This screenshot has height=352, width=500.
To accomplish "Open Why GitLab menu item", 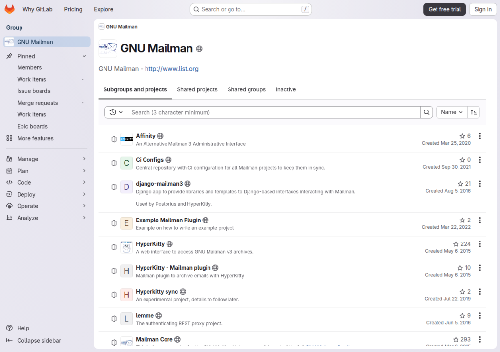I will point(37,9).
